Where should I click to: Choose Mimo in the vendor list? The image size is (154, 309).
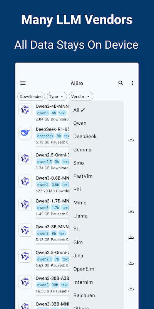pyautogui.click(x=96, y=202)
